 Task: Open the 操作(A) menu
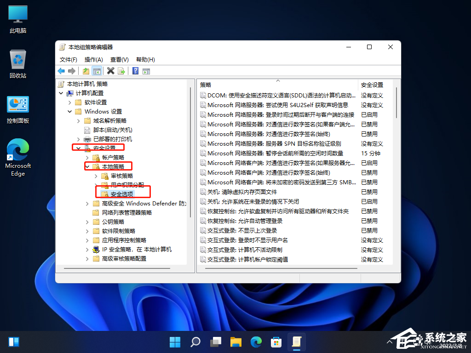tap(93, 59)
